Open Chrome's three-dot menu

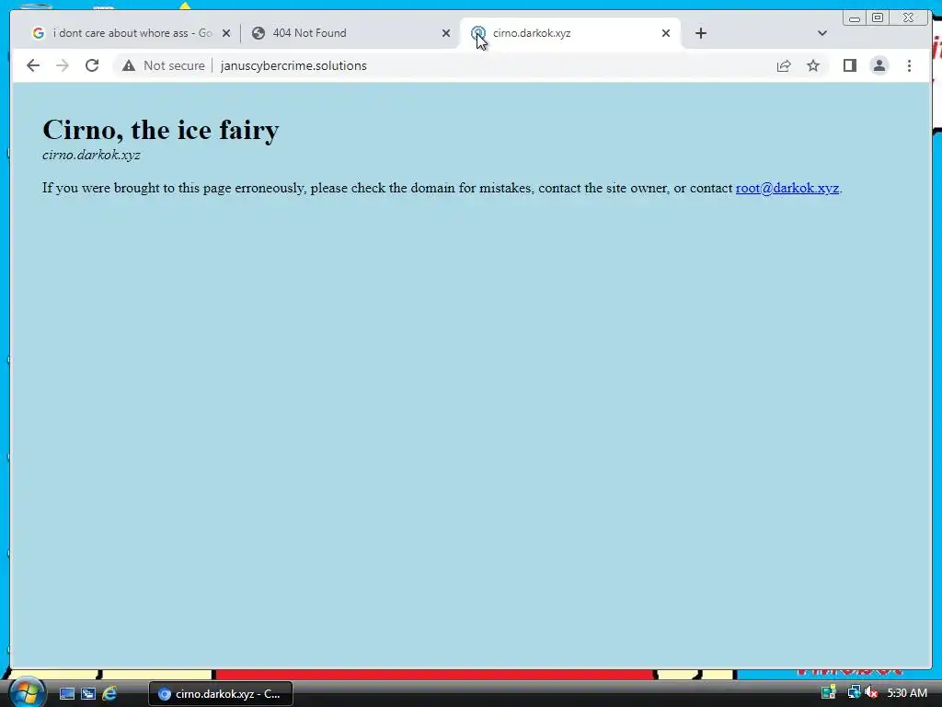tap(909, 65)
